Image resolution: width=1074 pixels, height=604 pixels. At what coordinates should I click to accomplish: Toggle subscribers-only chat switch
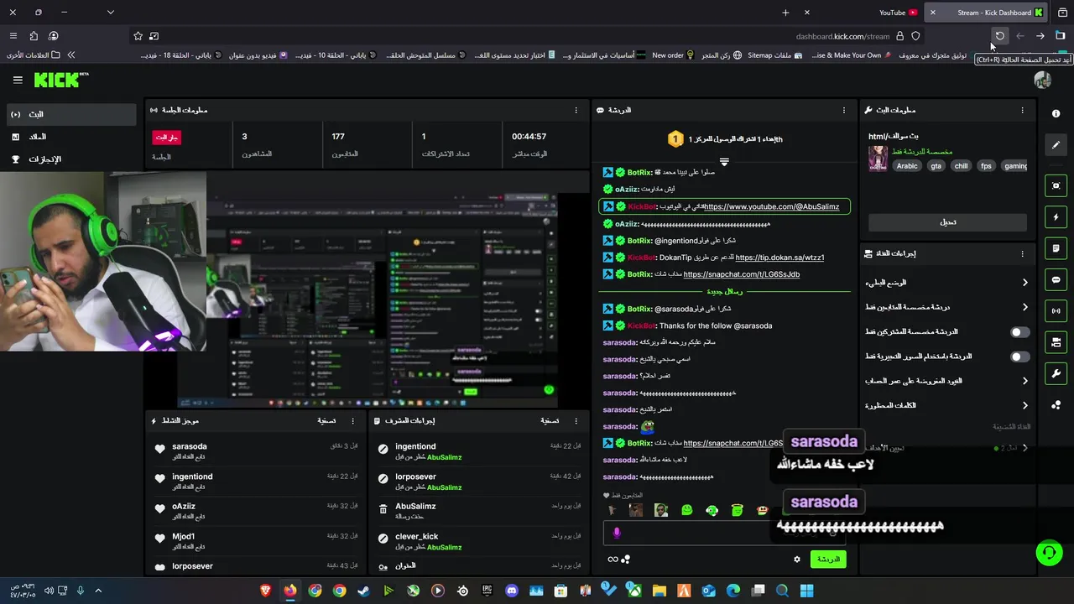1019,332
